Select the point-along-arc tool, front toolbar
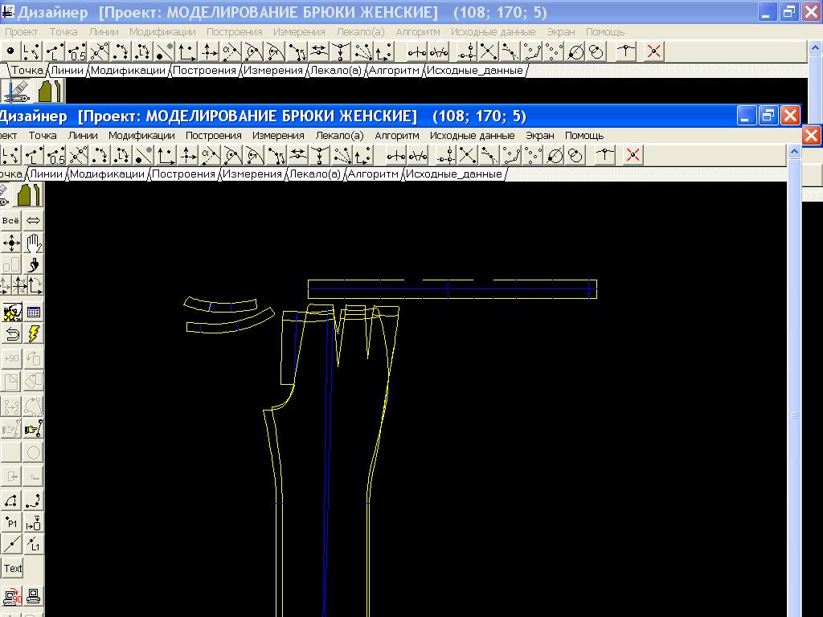This screenshot has height=617, width=823. (100, 155)
